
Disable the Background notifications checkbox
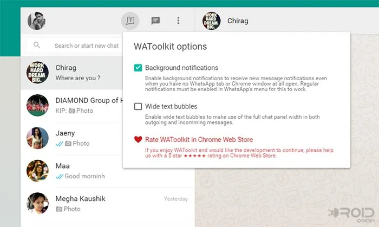click(138, 68)
